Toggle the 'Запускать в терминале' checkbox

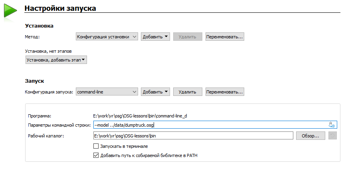pos(96,146)
